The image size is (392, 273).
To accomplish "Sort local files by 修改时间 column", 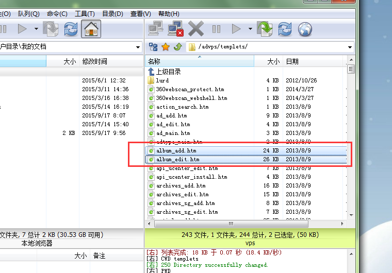I will click(95, 61).
